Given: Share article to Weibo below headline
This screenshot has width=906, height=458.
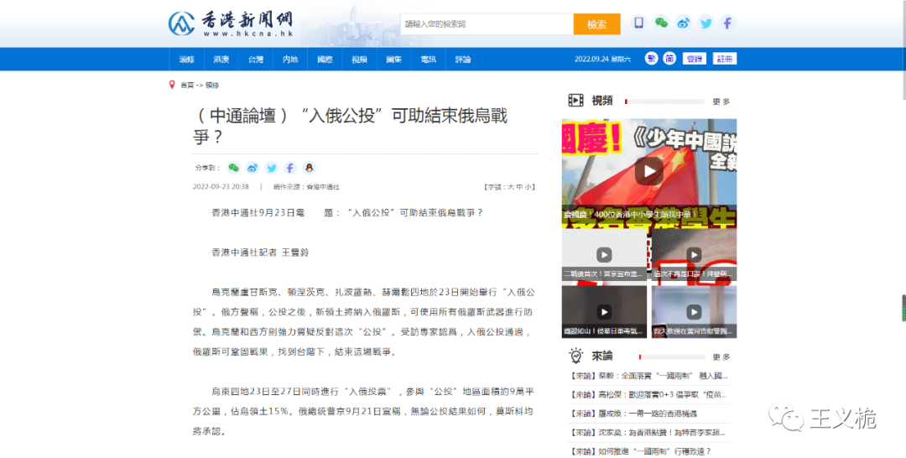Looking at the screenshot, I should pyautogui.click(x=253, y=168).
